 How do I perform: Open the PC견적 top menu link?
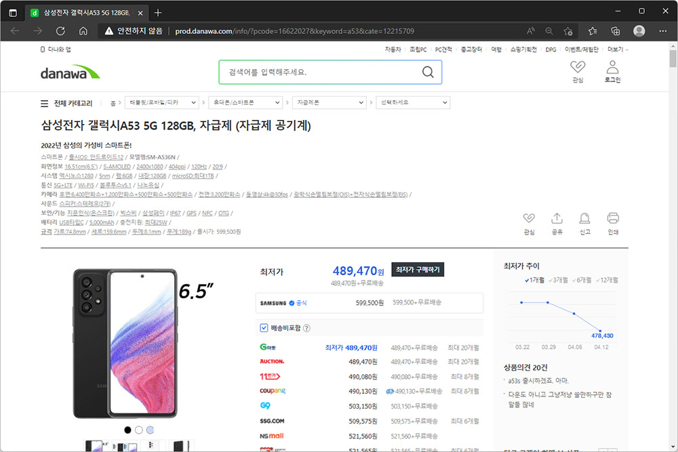point(443,49)
